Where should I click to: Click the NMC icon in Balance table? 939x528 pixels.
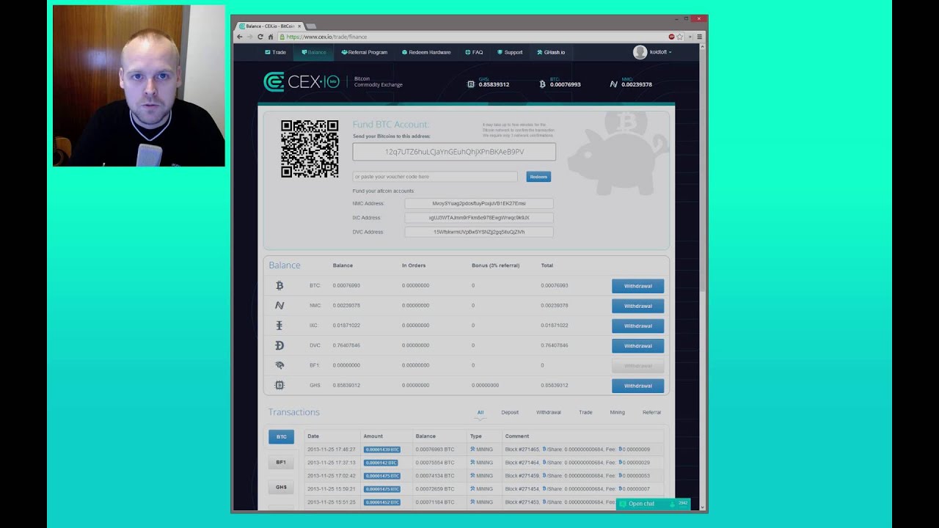[279, 305]
